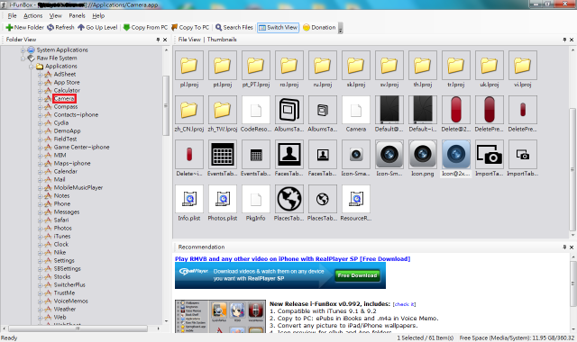The height and width of the screenshot is (342, 577).
Task: Select MobileMusicPlayer in the folder tree
Action: (78, 188)
